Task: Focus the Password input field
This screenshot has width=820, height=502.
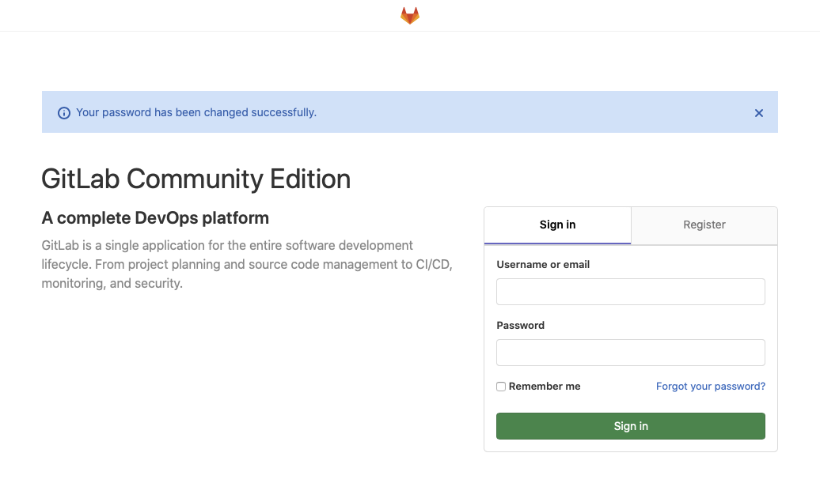Action: (631, 353)
